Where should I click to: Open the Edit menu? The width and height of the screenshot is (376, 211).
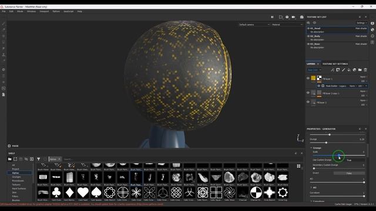point(11,11)
